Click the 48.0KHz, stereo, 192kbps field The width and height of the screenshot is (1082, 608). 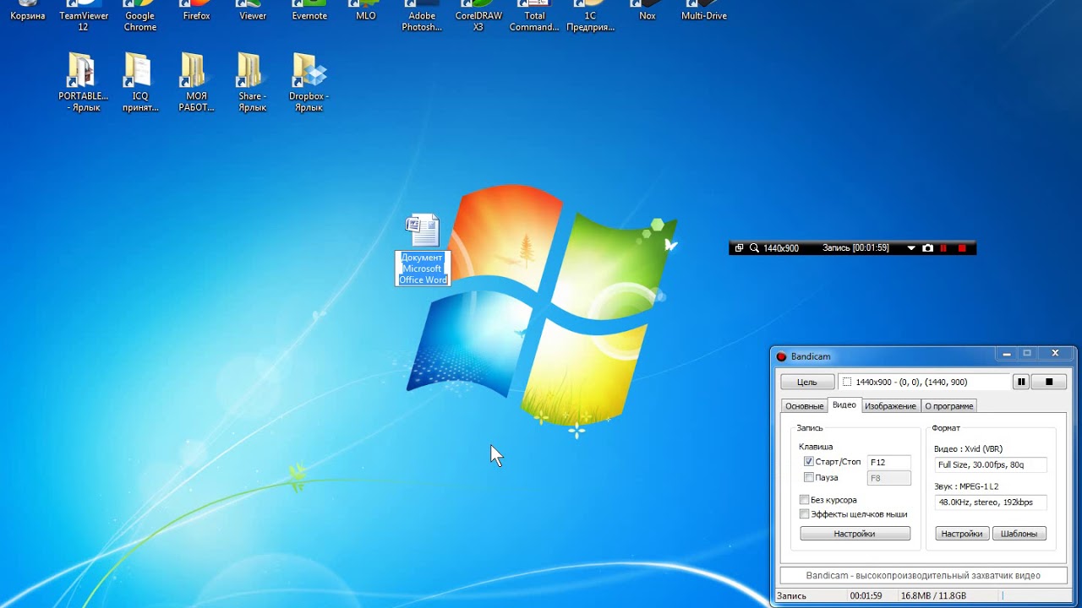click(x=991, y=502)
